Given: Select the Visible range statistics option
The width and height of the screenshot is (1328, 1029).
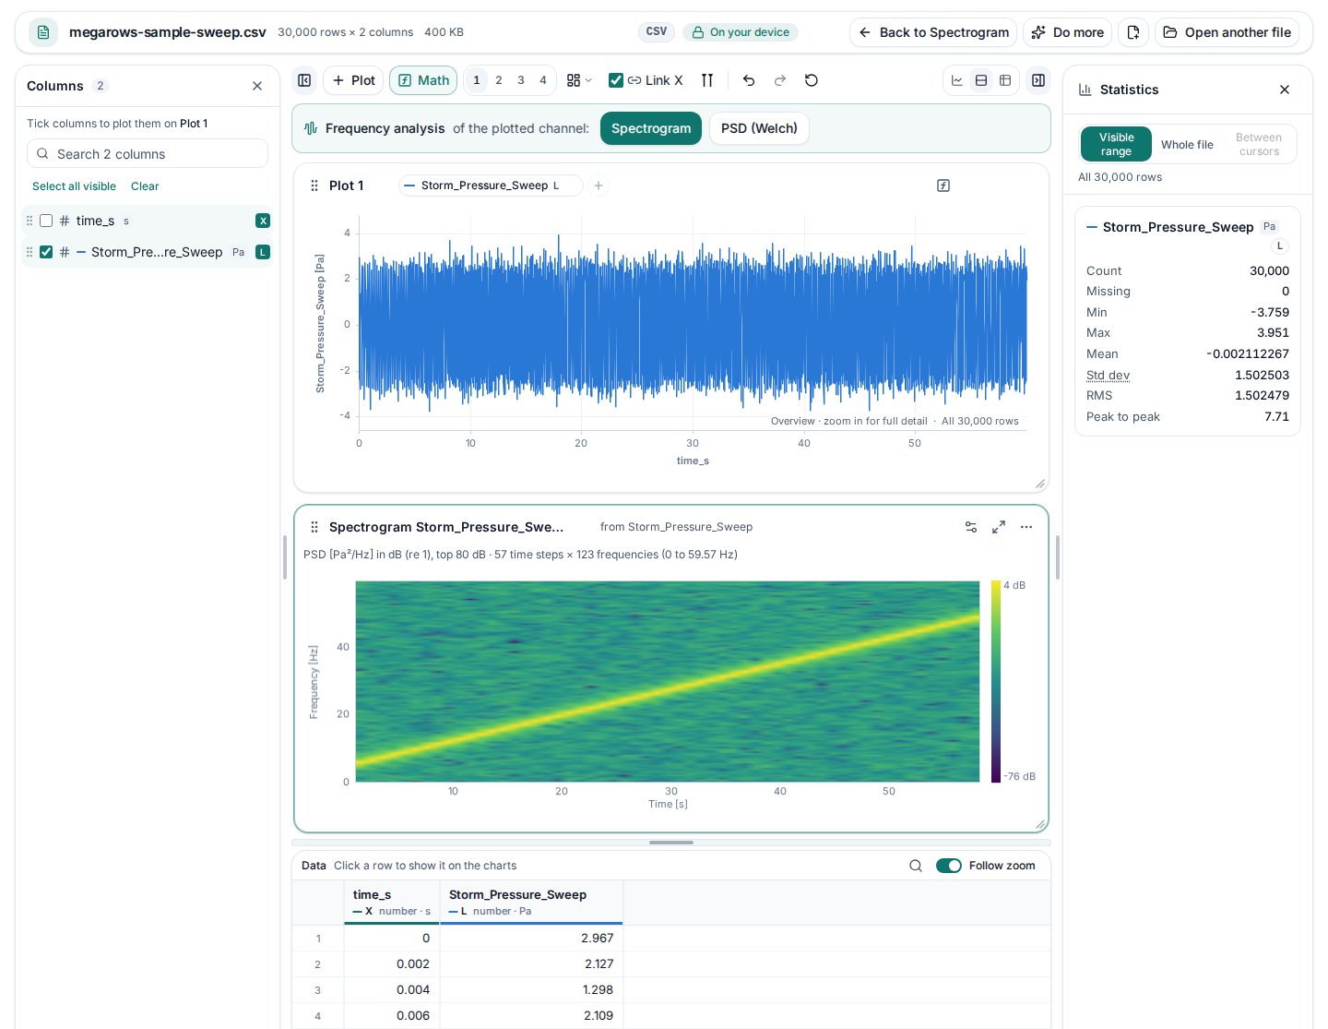Looking at the screenshot, I should (x=1116, y=144).
